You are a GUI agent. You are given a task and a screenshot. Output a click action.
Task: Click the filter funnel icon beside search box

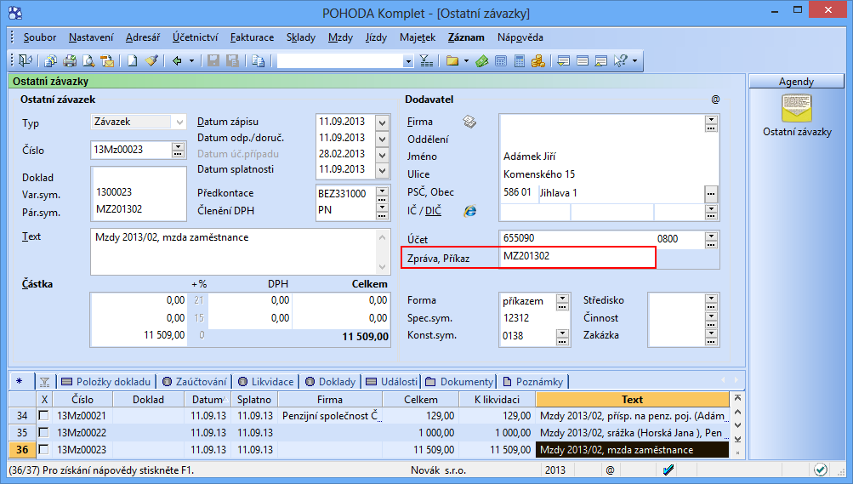click(427, 61)
